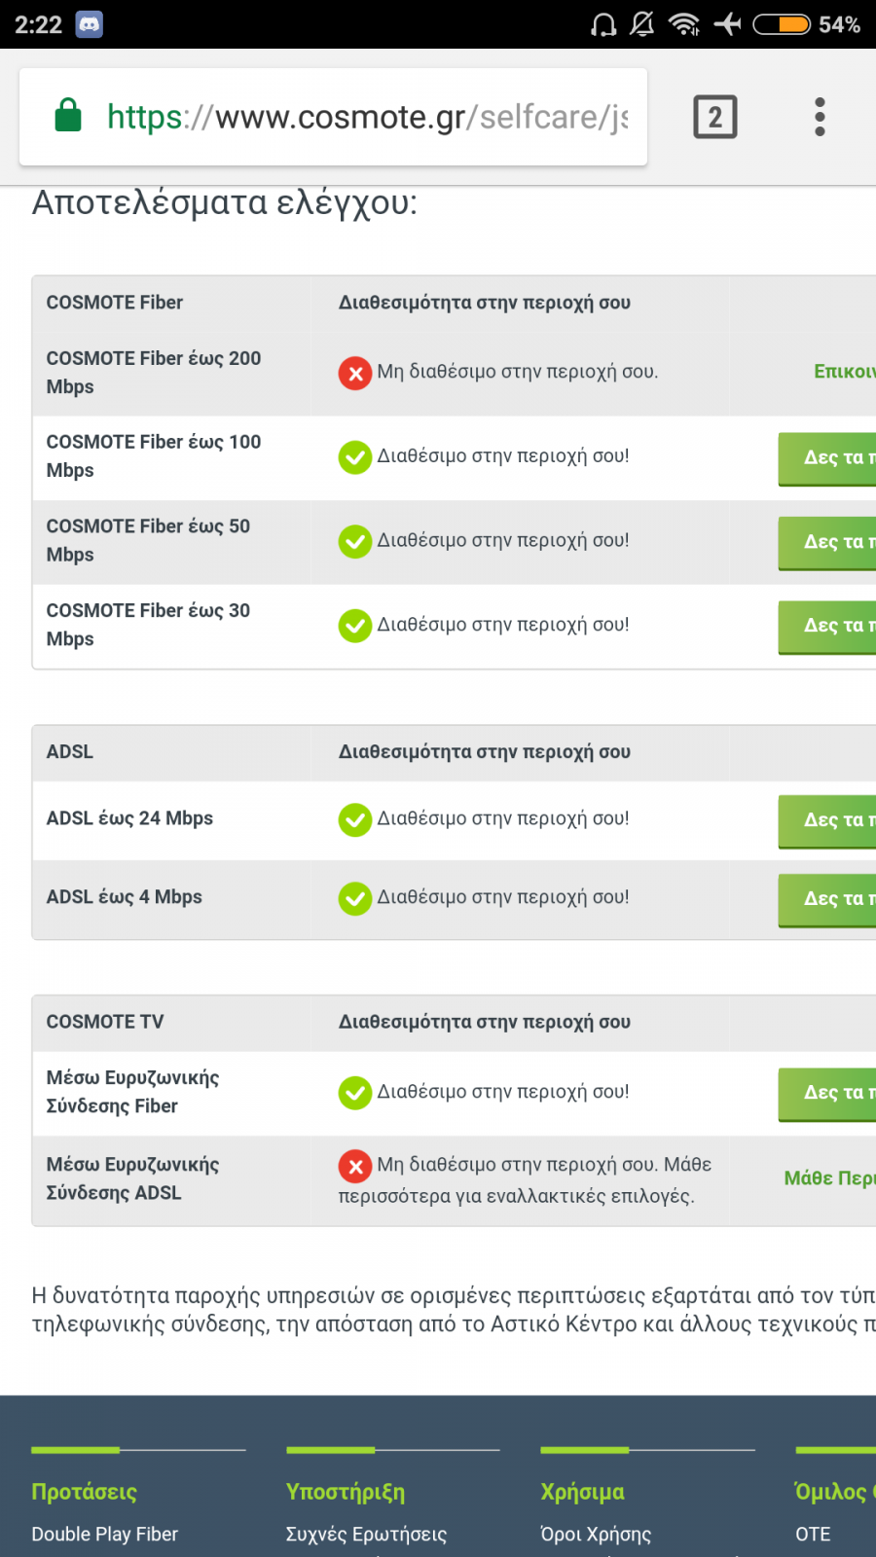Open plans button for Fiber έως 100 Mbps

[827, 458]
